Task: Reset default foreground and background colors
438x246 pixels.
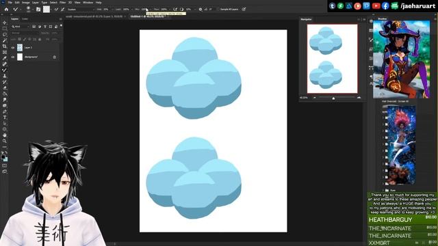Action: 2,152
